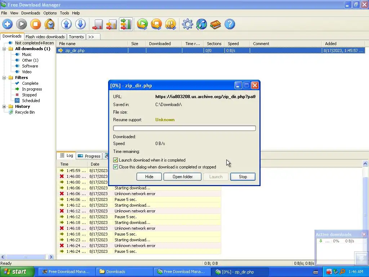369x277 pixels.
Task: Click the Open folder button
Action: (x=182, y=177)
